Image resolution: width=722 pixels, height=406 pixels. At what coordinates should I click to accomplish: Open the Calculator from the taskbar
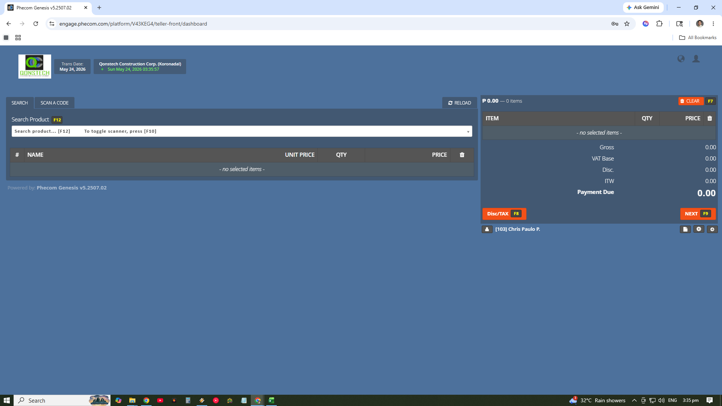tap(188, 400)
